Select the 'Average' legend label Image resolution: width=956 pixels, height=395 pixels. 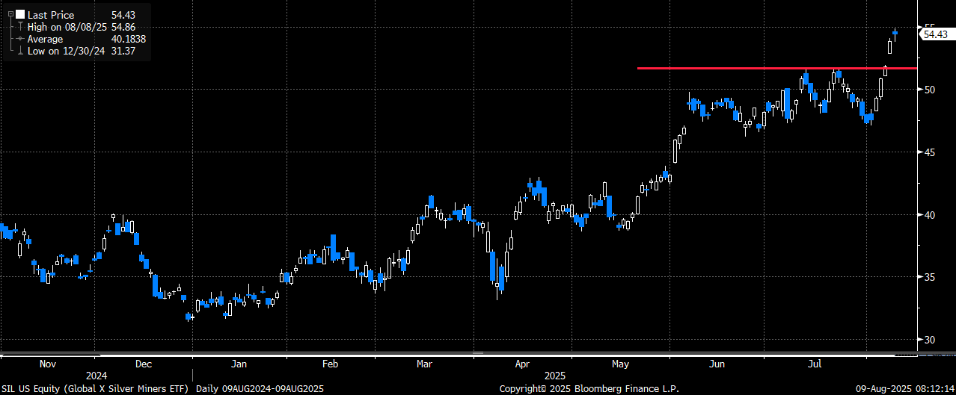point(45,39)
